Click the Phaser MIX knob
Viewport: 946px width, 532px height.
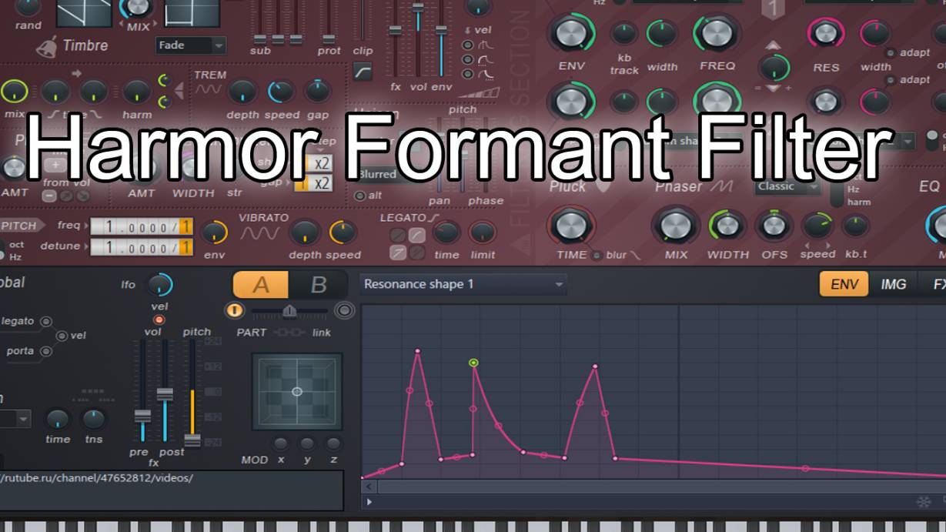(675, 226)
